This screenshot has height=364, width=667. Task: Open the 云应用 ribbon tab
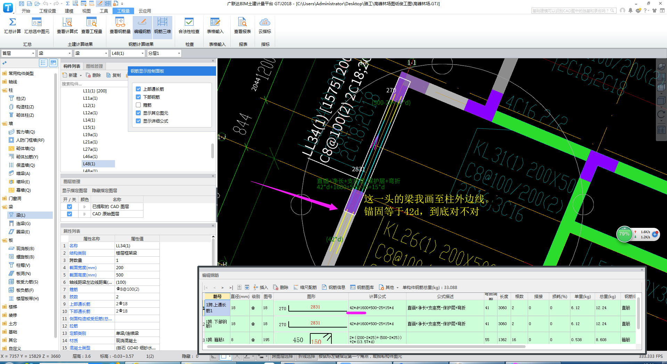(x=145, y=11)
